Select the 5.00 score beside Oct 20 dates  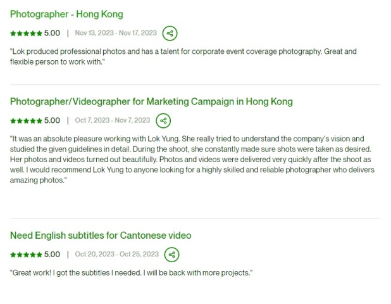pyautogui.click(x=52, y=255)
